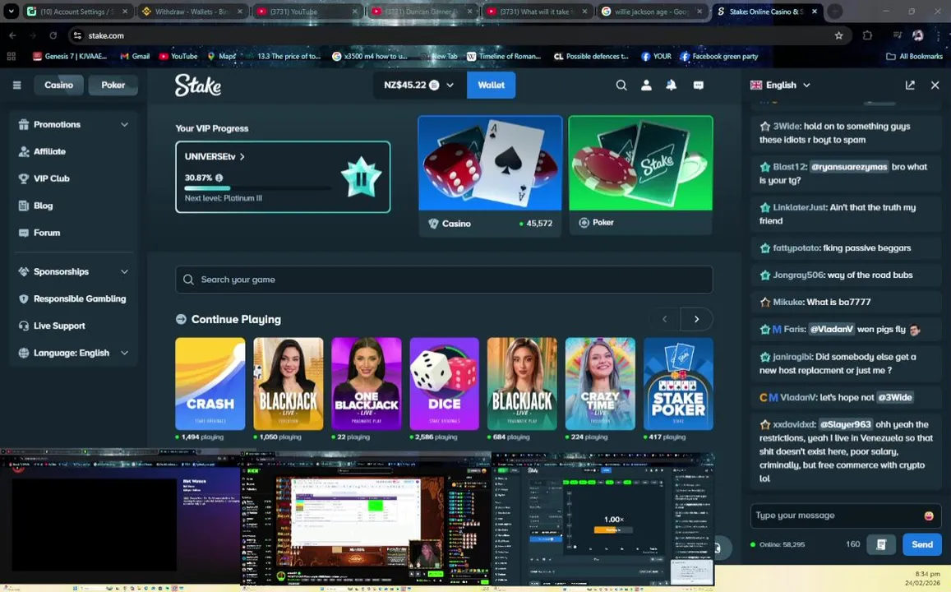Show previous Continue Playing games
The width and height of the screenshot is (951, 592).
(665, 319)
